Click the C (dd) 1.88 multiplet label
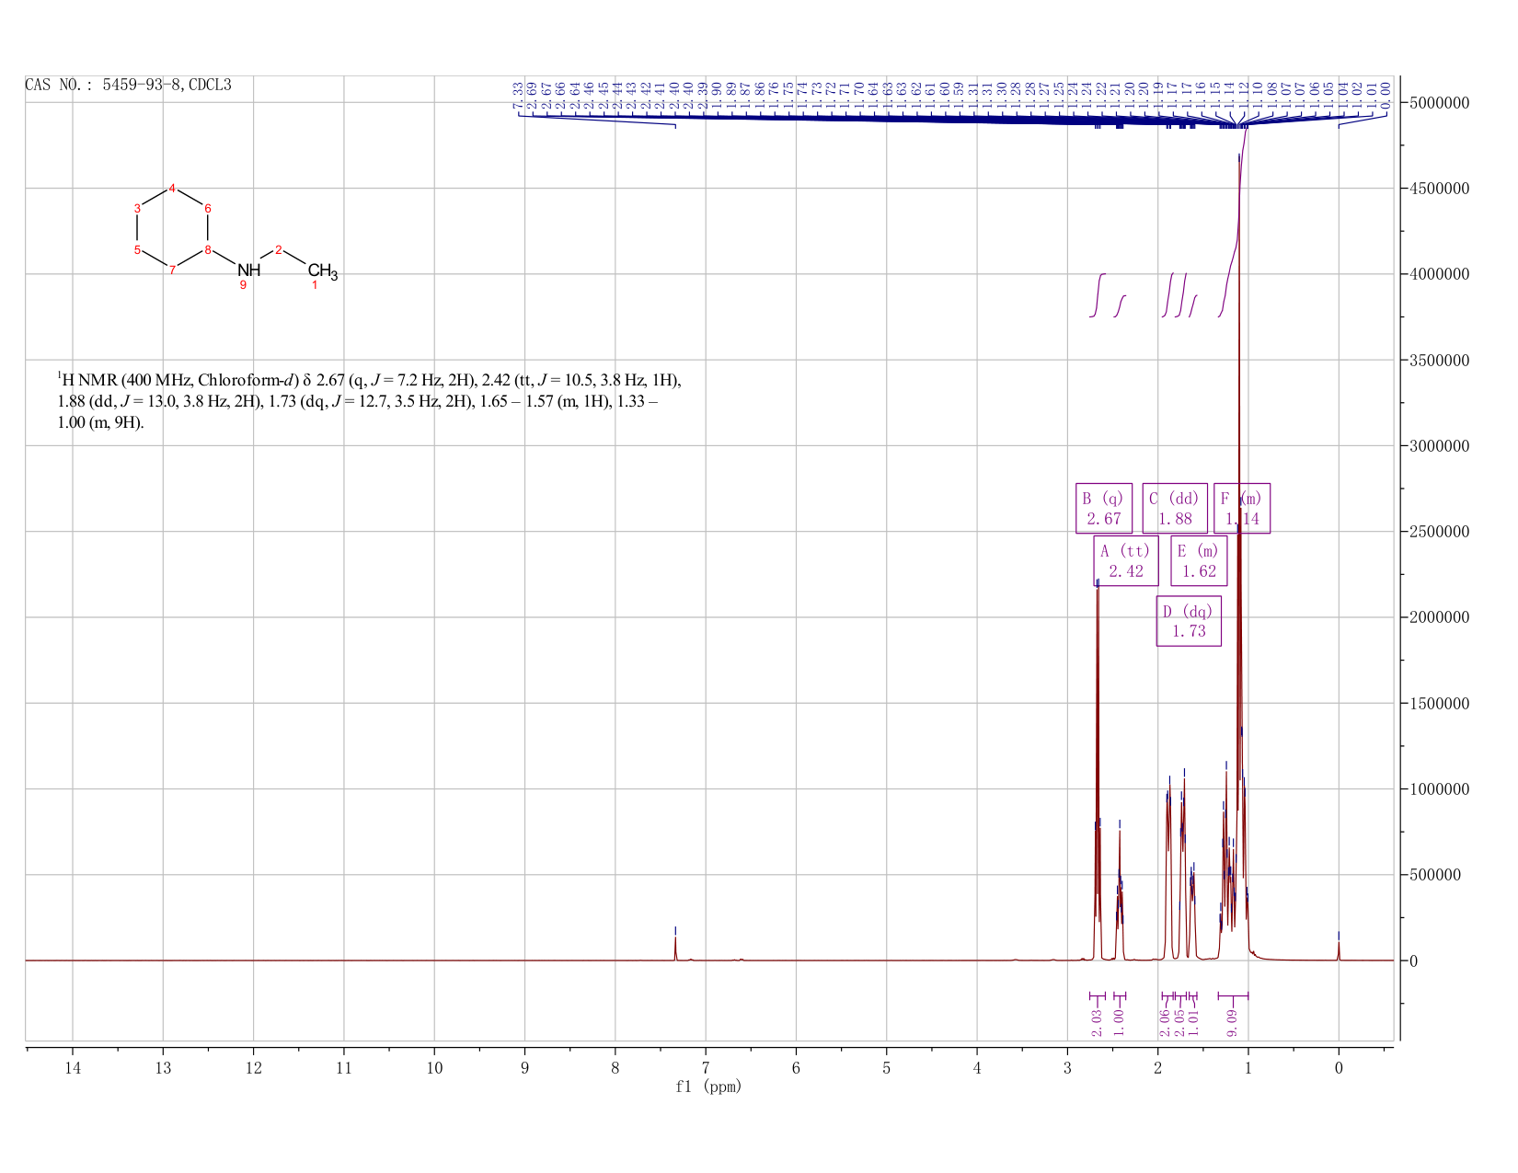Viewport: 1518px width, 1173px height. pyautogui.click(x=1175, y=508)
